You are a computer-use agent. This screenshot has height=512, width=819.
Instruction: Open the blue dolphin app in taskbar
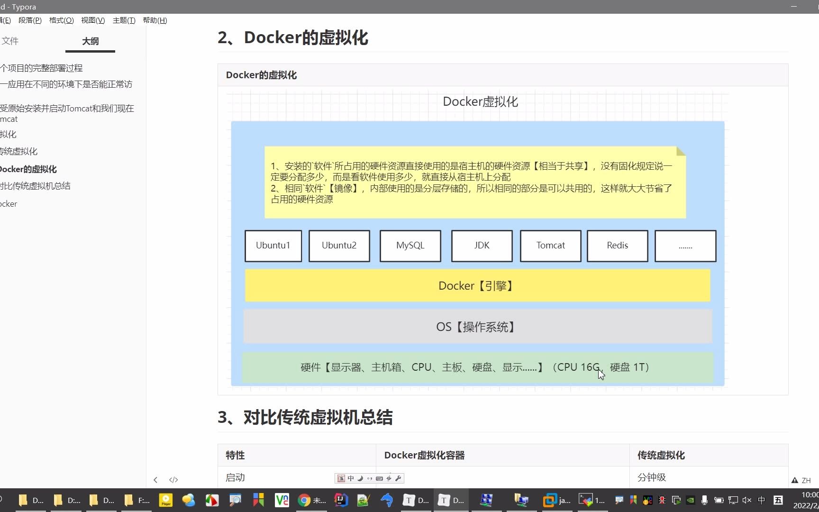click(387, 500)
